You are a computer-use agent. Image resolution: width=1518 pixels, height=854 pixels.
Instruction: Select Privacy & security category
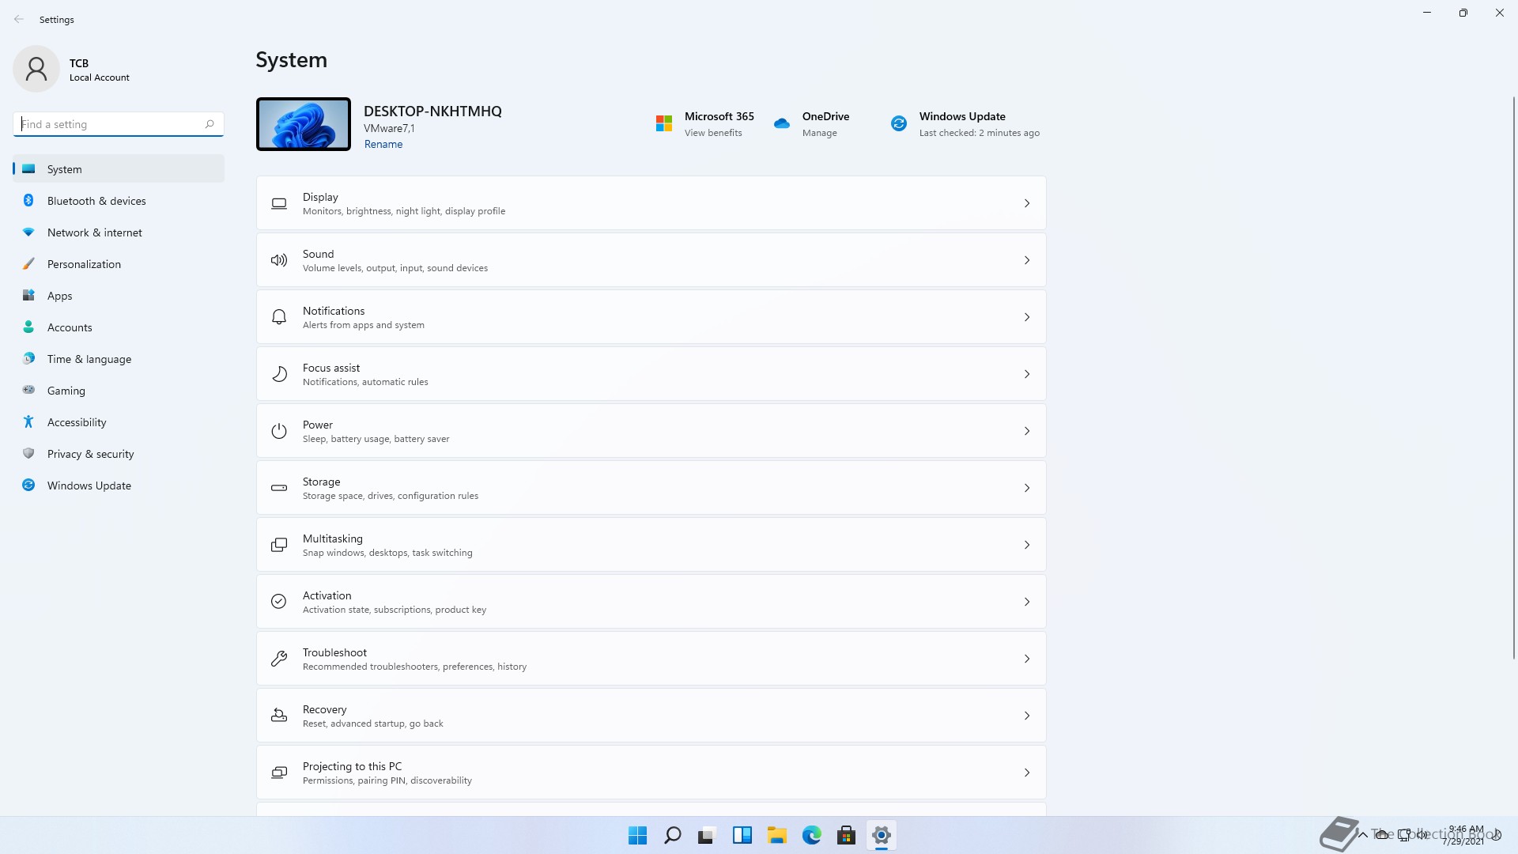tap(90, 454)
